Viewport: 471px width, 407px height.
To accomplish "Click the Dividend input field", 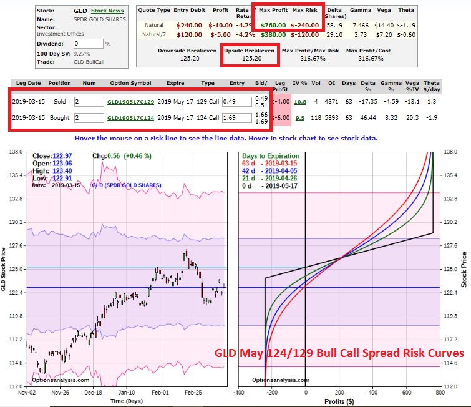I will coord(89,44).
